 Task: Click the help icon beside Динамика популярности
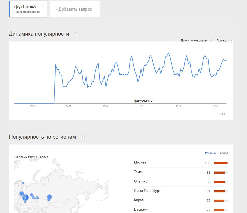76,34
